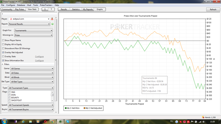Switch to the Statistics tab
Image resolution: width=221 pixels, height=124 pixels.
click(76, 9)
